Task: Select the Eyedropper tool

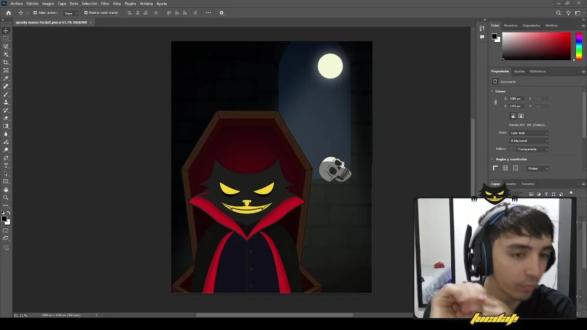Action: (6, 78)
